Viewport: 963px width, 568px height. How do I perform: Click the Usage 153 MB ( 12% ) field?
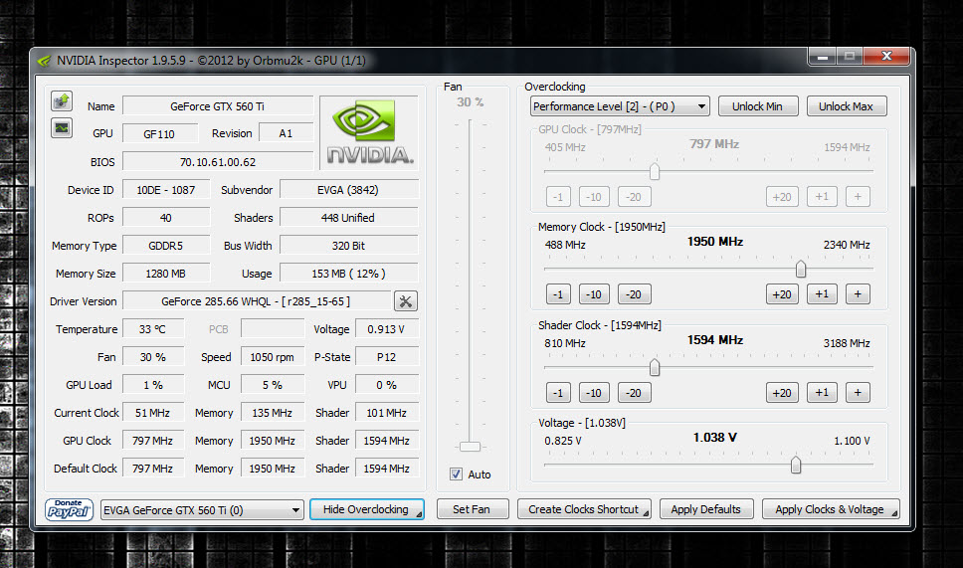(349, 274)
